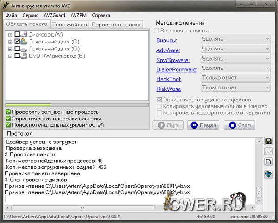Open the RiskWare action dropdown
The width and height of the screenshot is (278, 223).
[x=235, y=87]
